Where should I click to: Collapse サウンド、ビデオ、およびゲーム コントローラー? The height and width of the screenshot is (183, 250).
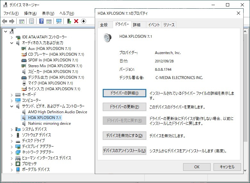(12, 106)
